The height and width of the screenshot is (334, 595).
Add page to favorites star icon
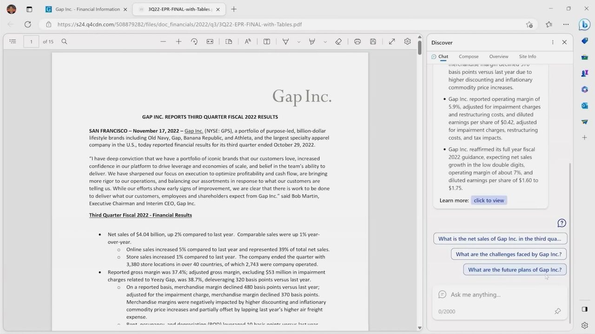click(529, 24)
